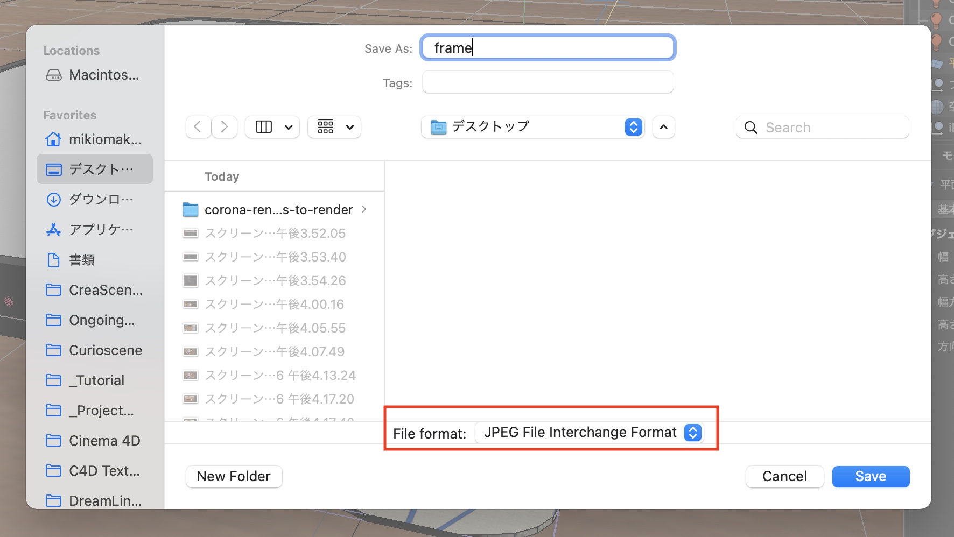This screenshot has width=954, height=537.
Task: Click the back navigation arrow
Action: click(x=198, y=127)
